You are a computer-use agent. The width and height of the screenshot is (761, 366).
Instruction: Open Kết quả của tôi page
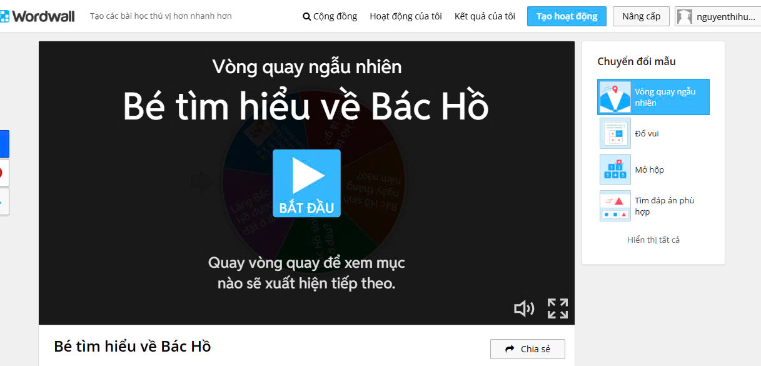click(x=485, y=16)
